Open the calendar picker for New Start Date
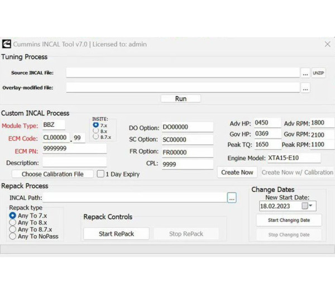The height and width of the screenshot is (294, 335). coord(307,206)
